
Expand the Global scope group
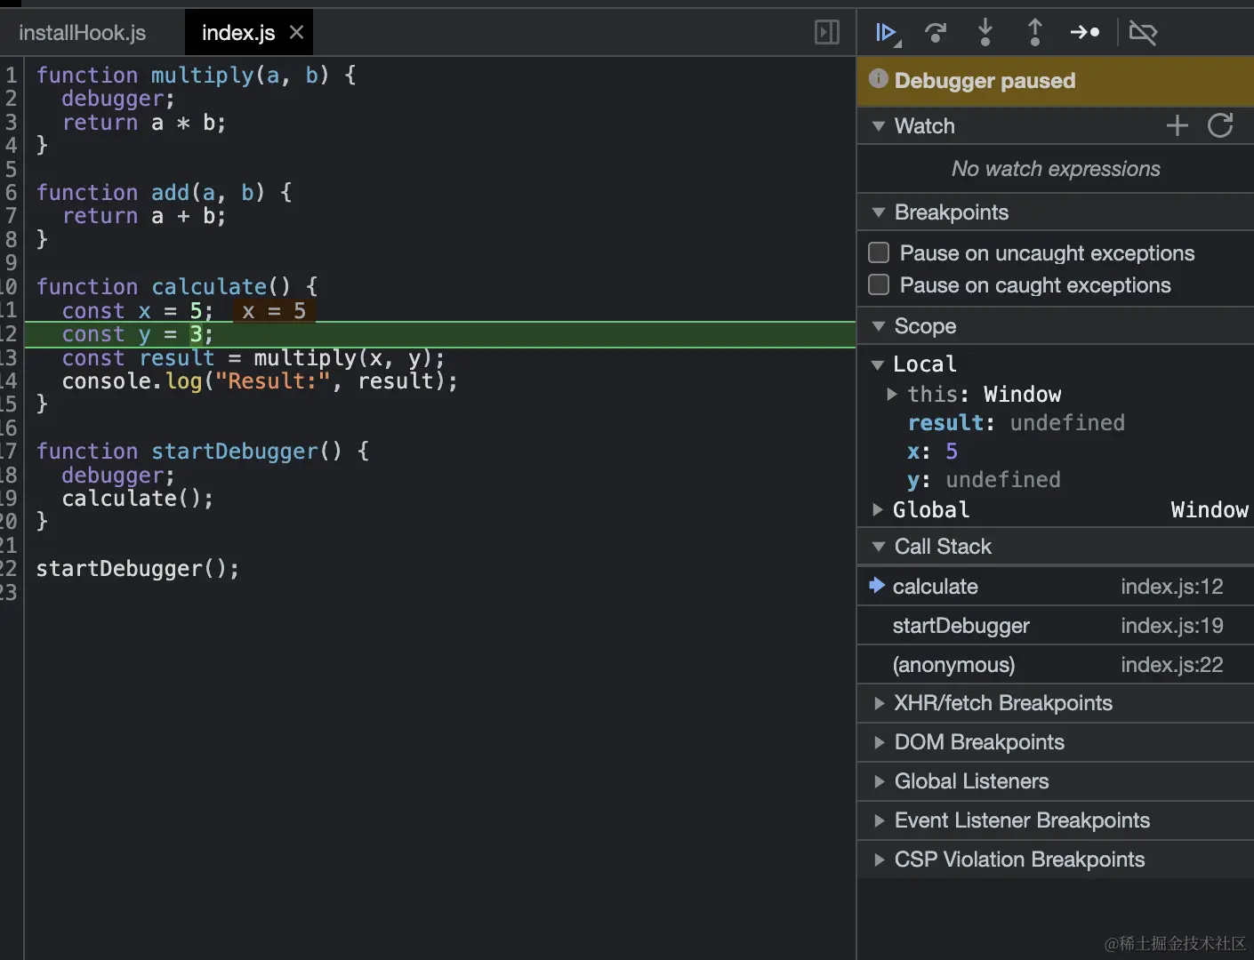tap(878, 509)
